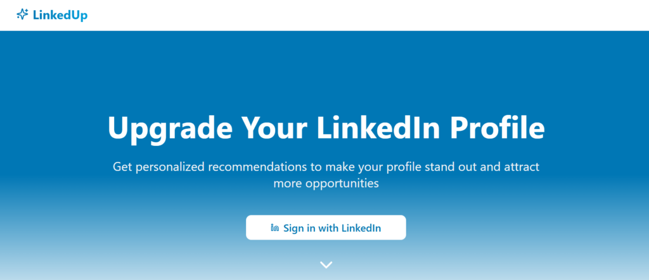Click the word "LinkedIn" on the sign-in button
Screen dimensions: 649x280
[361, 228]
